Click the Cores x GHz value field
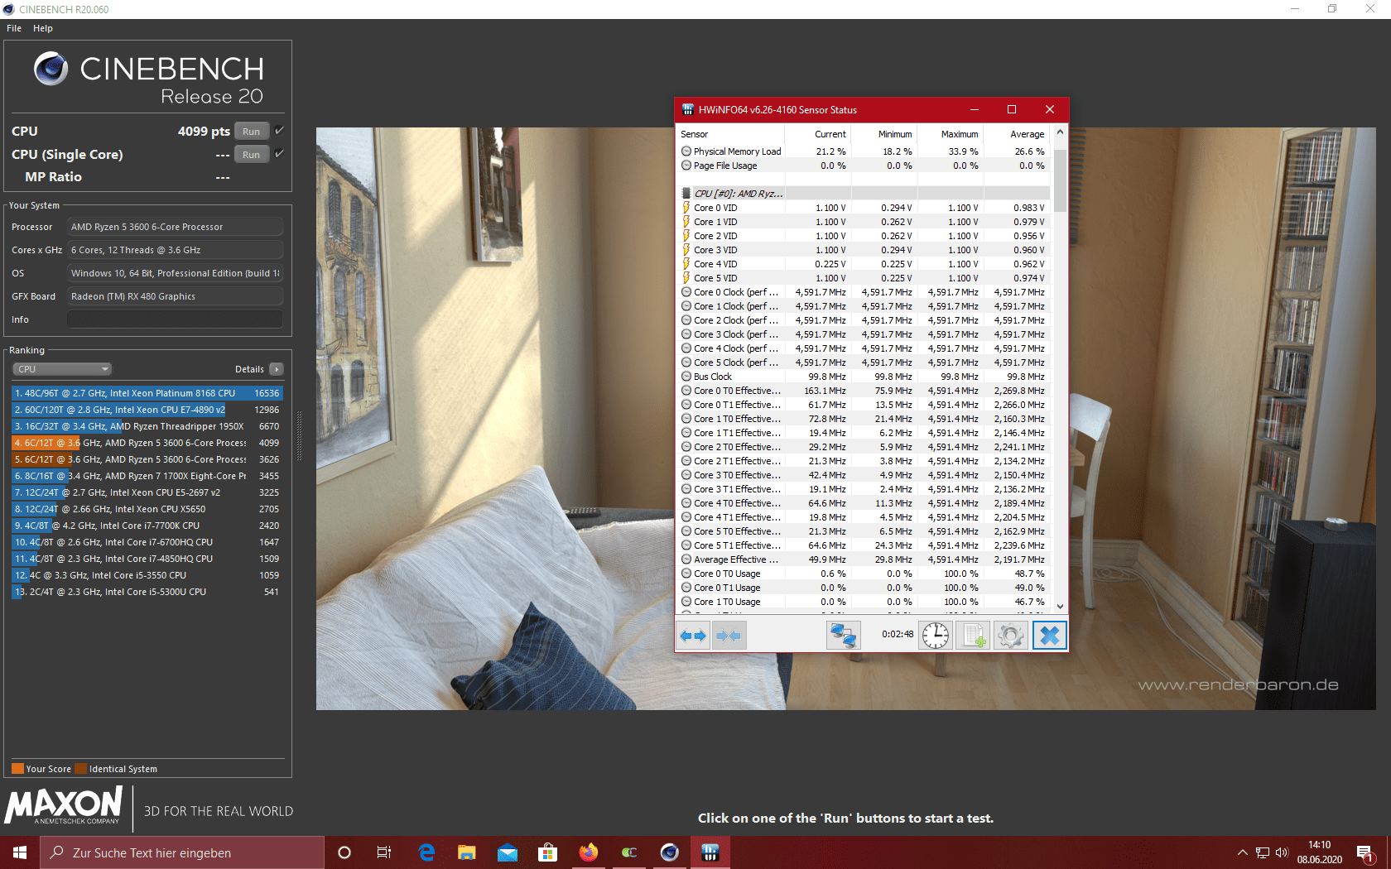 coord(175,250)
